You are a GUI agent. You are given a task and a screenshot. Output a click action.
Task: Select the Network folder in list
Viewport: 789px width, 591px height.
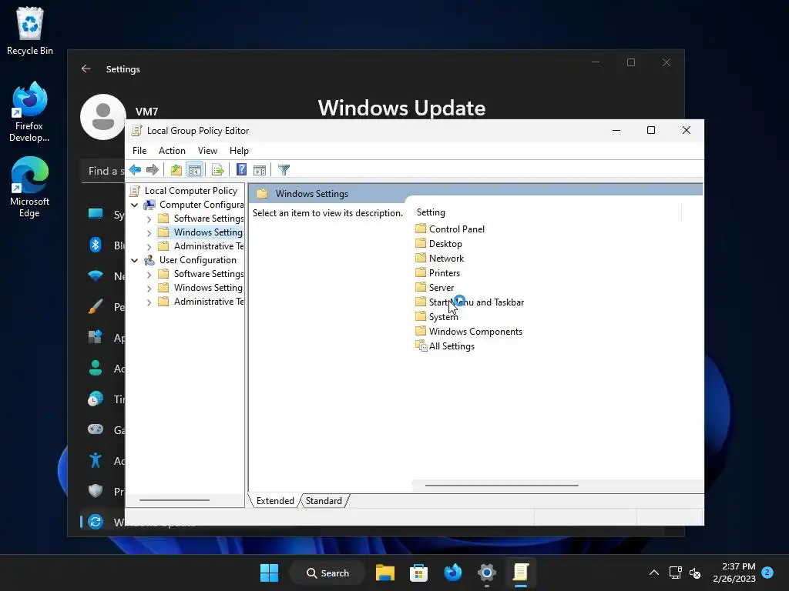440,259
